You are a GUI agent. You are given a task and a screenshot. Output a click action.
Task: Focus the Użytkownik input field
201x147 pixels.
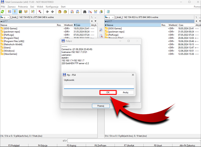tap(99, 87)
